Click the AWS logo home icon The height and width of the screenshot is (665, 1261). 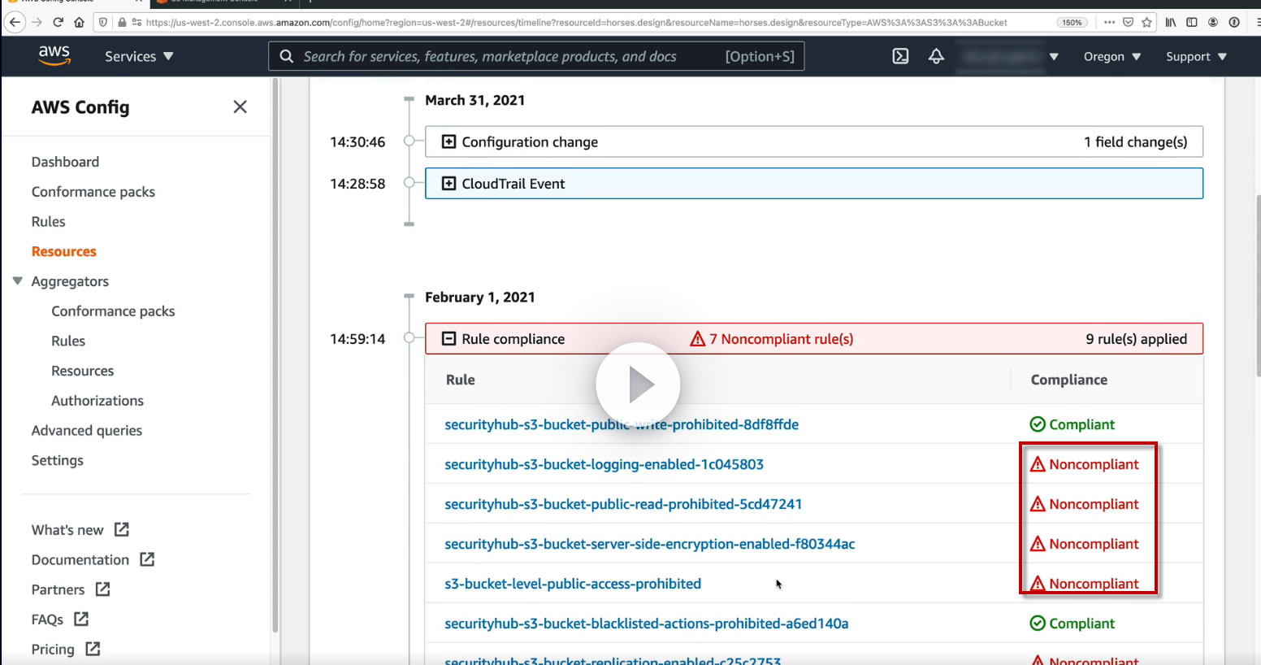(54, 55)
